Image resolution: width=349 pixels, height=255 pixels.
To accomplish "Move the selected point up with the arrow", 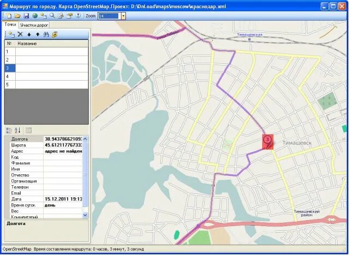I will [x=38, y=34].
